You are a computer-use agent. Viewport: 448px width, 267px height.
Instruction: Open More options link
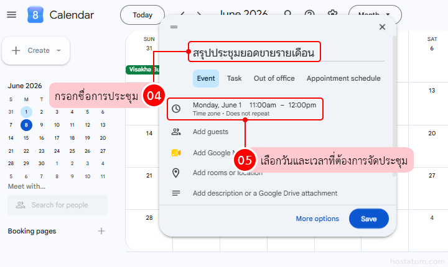click(x=317, y=219)
